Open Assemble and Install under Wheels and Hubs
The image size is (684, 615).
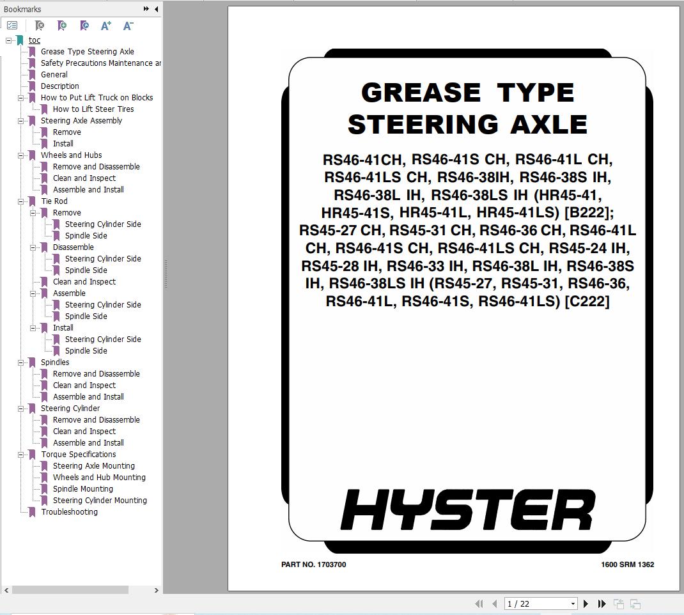coord(88,190)
